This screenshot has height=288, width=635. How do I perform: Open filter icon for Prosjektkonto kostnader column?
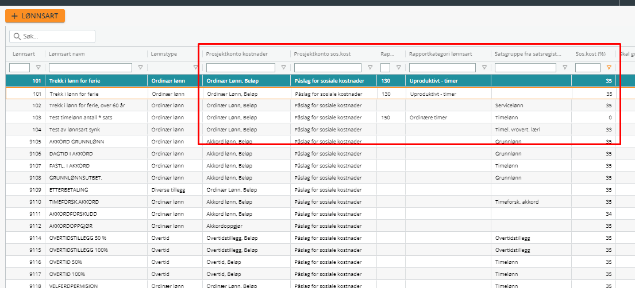(x=283, y=68)
